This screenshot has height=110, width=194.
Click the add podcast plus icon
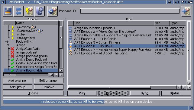point(186,11)
